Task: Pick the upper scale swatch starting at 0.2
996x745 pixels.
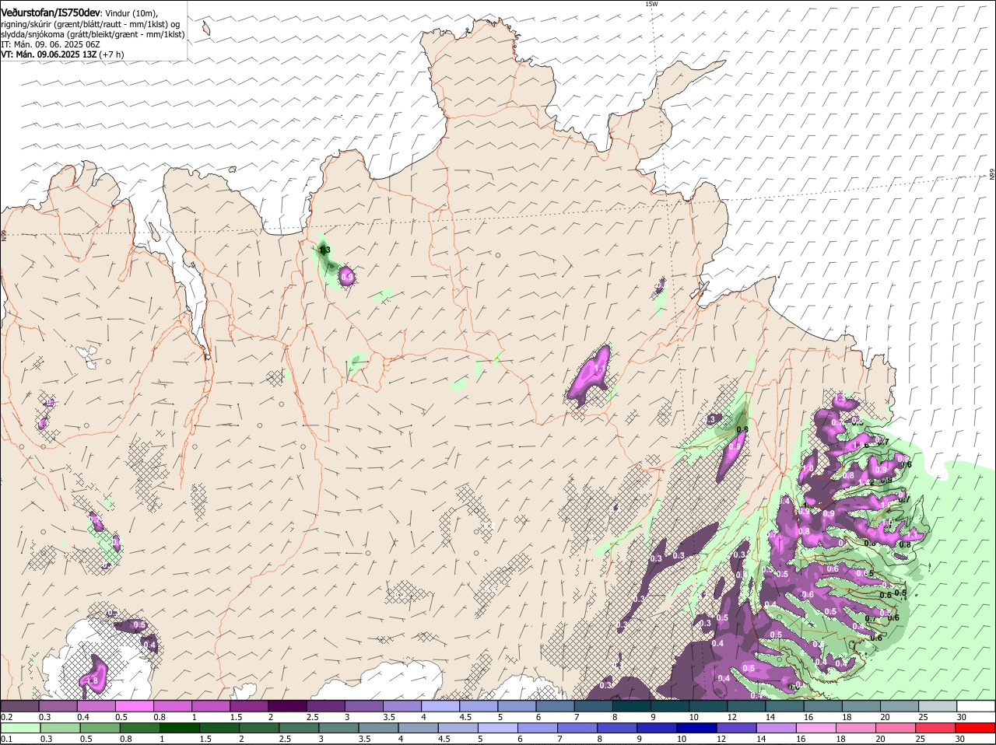Action: tap(19, 706)
